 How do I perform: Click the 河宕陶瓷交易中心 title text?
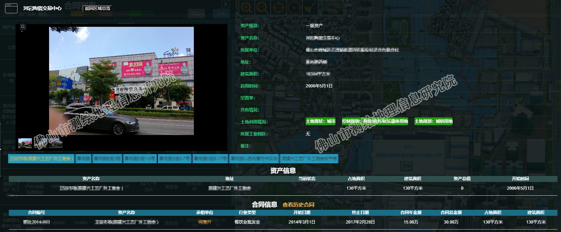(x=42, y=8)
